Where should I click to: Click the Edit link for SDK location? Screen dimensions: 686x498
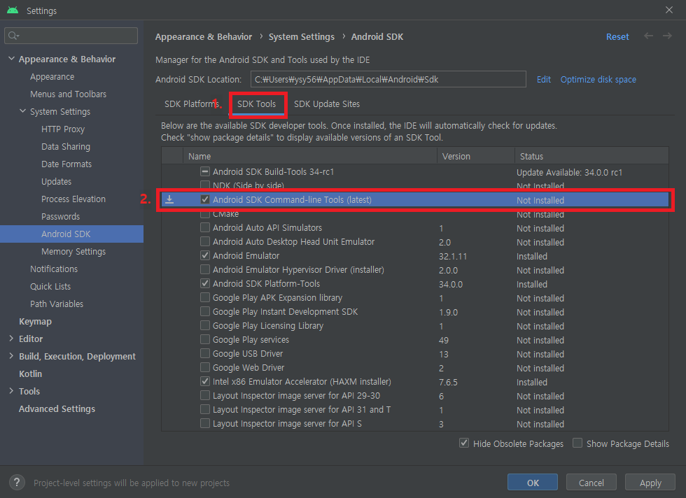[543, 80]
